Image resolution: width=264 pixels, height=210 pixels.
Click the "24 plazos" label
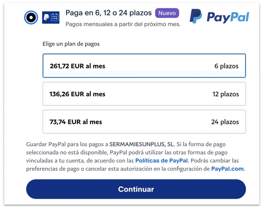click(225, 122)
